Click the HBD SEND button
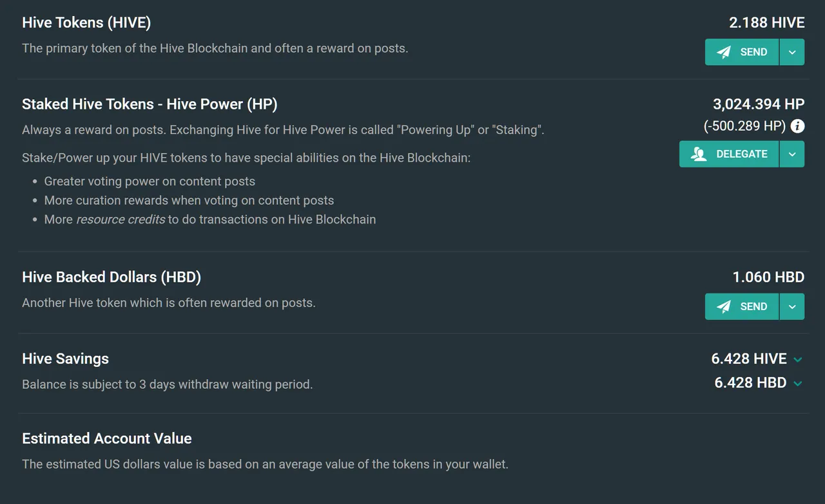This screenshot has height=504, width=825. (x=742, y=306)
